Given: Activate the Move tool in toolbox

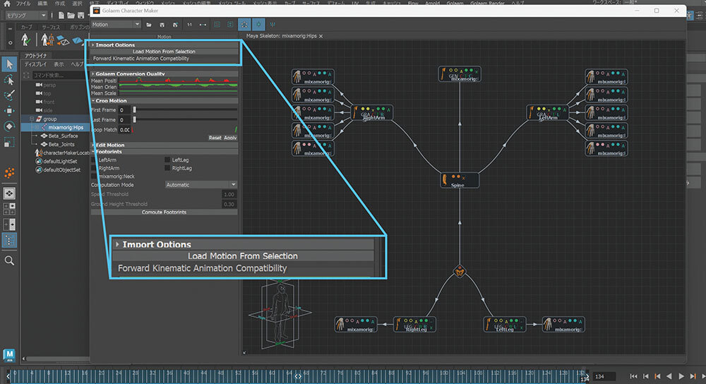Looking at the screenshot, I should tap(9, 111).
